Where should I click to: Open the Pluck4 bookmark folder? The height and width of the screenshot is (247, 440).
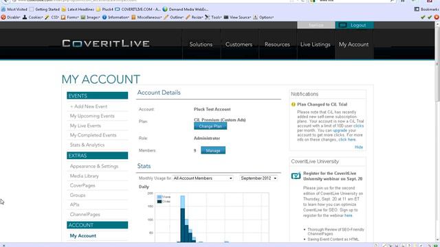105,9
